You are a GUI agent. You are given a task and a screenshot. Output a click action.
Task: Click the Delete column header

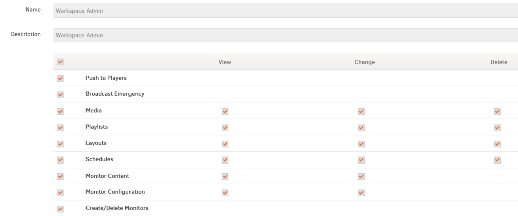point(499,62)
